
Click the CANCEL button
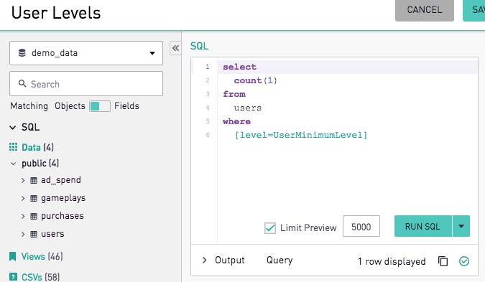(x=425, y=10)
